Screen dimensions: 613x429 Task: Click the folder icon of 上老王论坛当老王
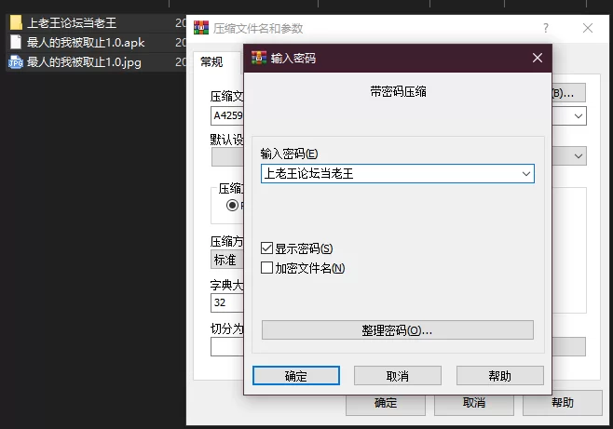[x=16, y=22]
